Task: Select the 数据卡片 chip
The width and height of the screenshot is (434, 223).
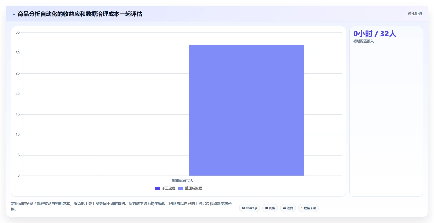Action: pos(308,208)
